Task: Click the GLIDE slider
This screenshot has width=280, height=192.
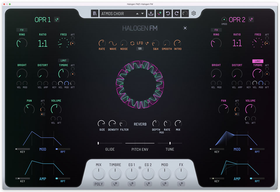Action: tap(110, 143)
